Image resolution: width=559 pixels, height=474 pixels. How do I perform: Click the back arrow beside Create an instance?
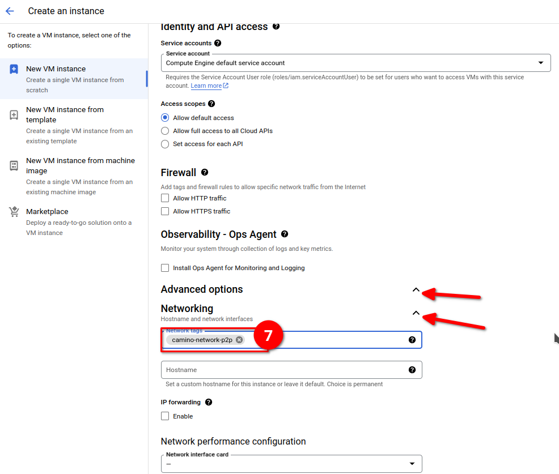coord(10,11)
